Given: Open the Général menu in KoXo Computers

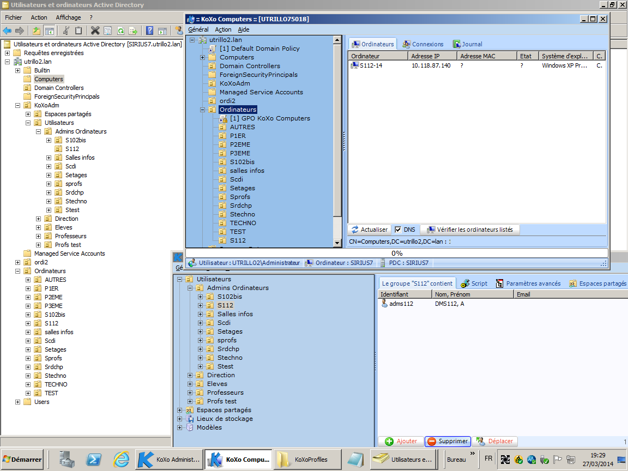Looking at the screenshot, I should point(198,29).
